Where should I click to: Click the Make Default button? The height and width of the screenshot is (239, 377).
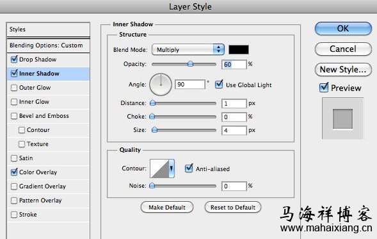tap(167, 207)
